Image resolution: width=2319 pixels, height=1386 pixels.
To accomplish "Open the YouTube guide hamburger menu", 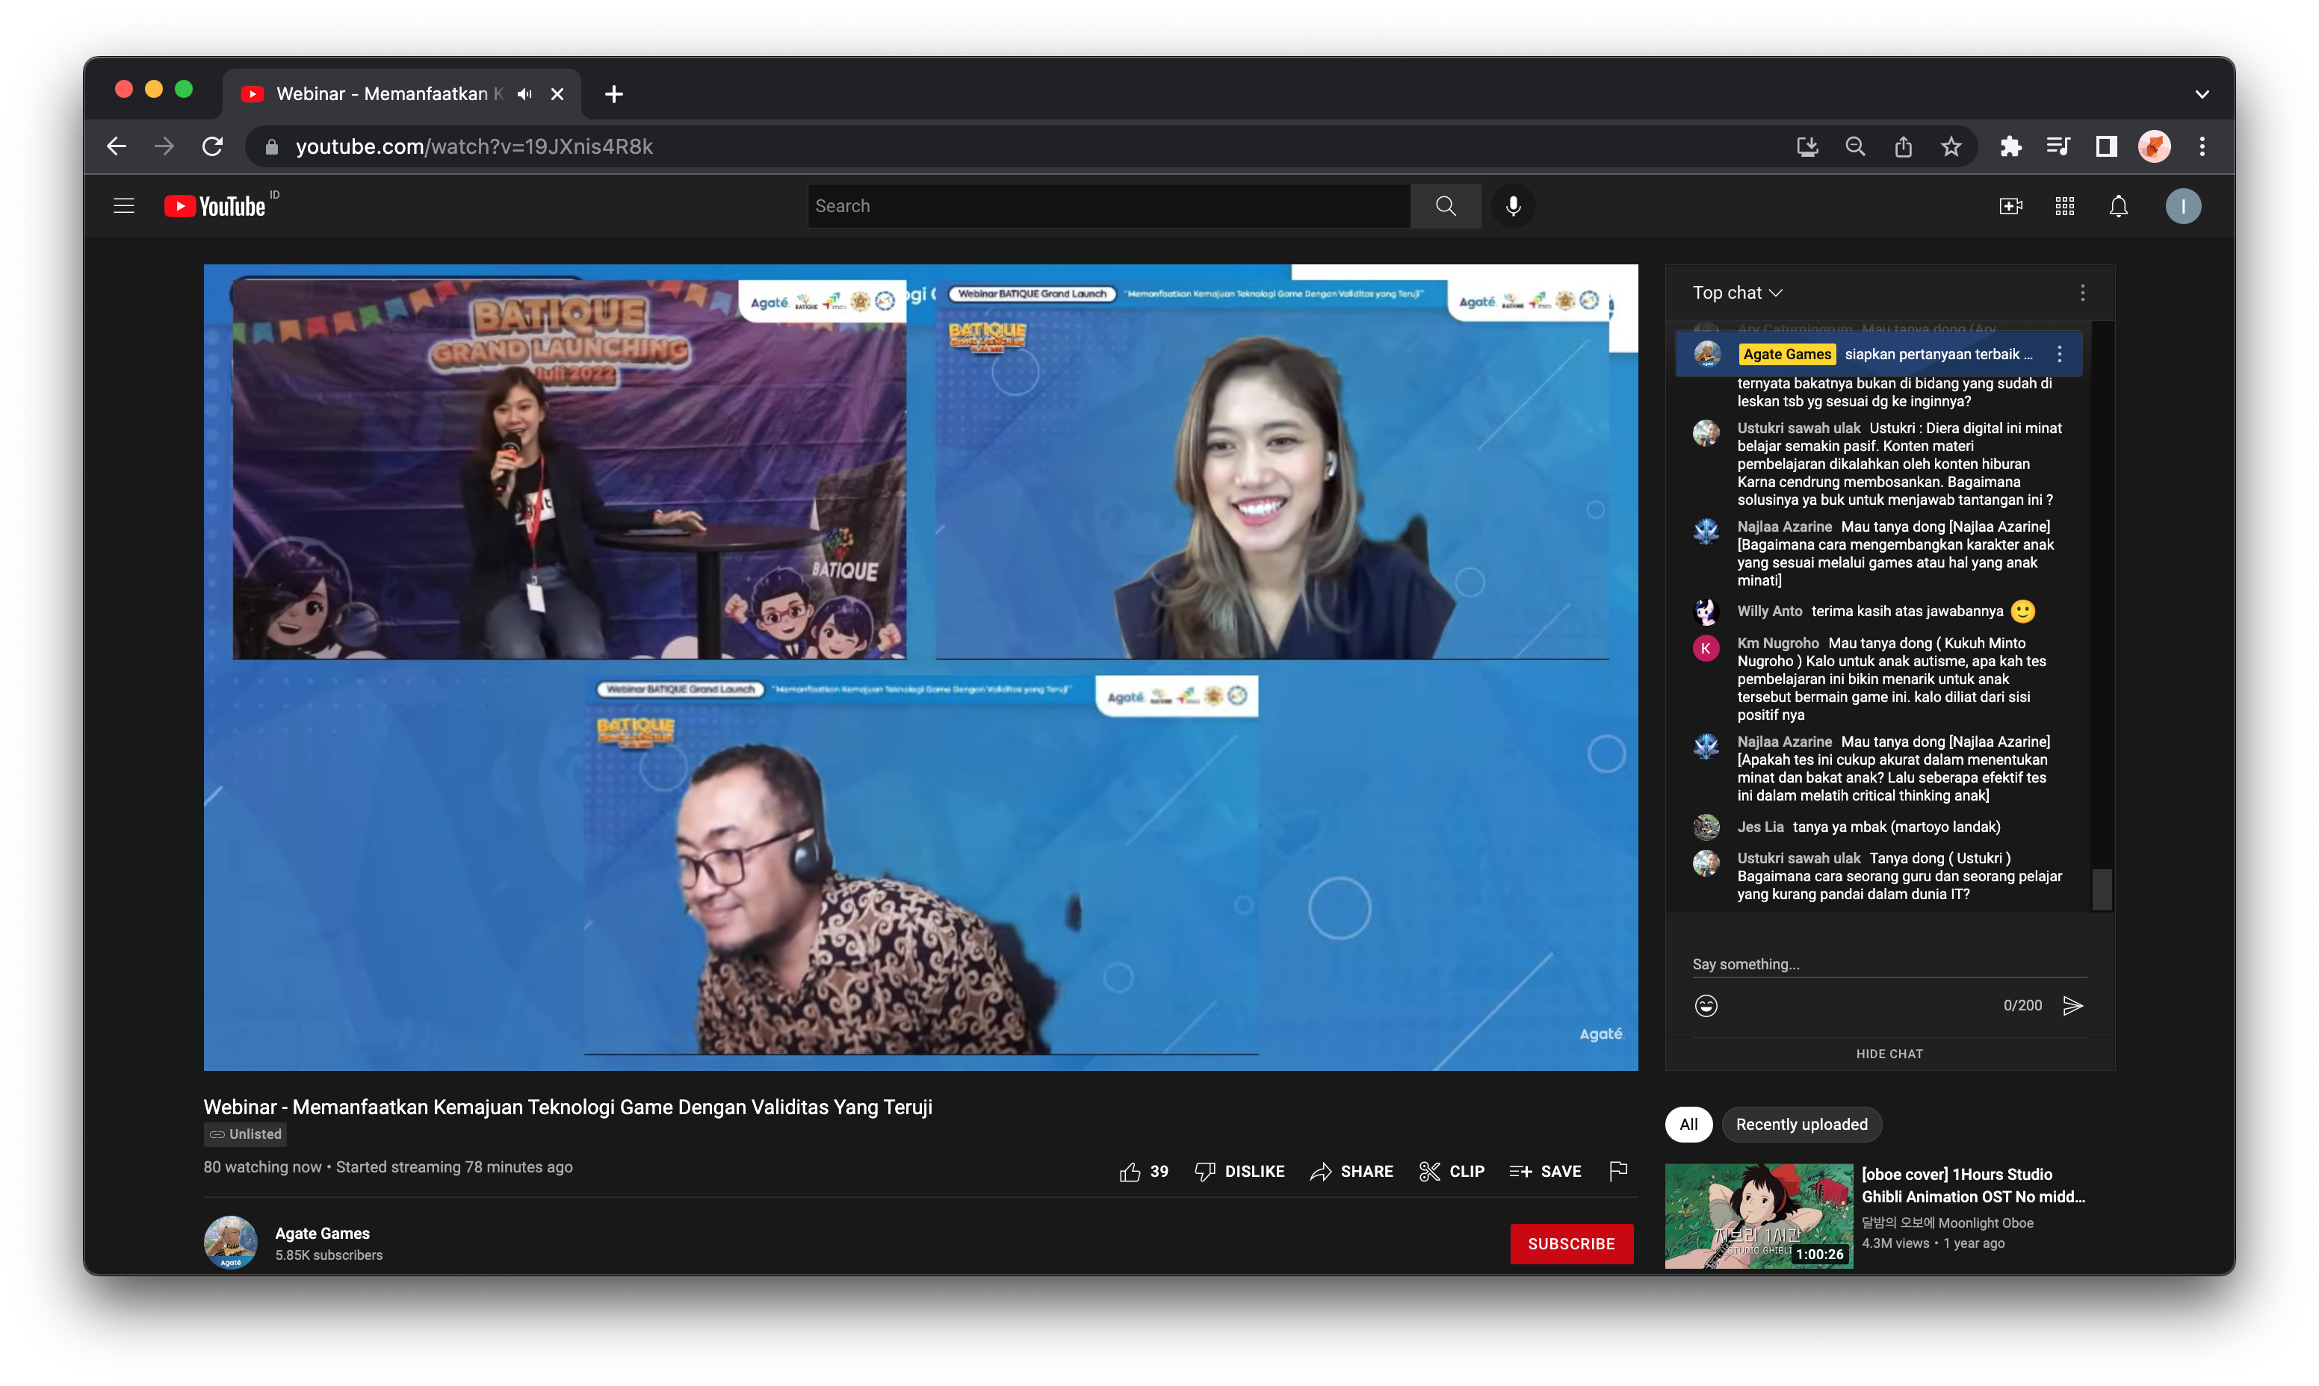I will [x=124, y=205].
